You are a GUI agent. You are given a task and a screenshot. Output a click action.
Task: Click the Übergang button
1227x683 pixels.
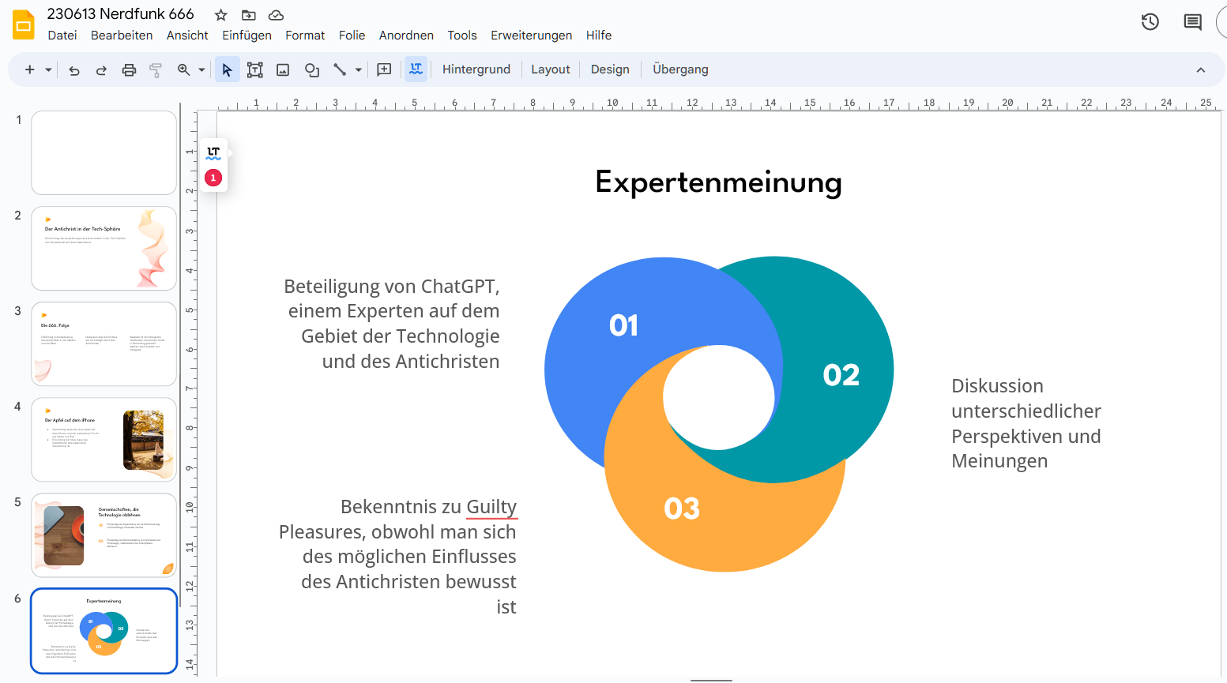(x=679, y=69)
